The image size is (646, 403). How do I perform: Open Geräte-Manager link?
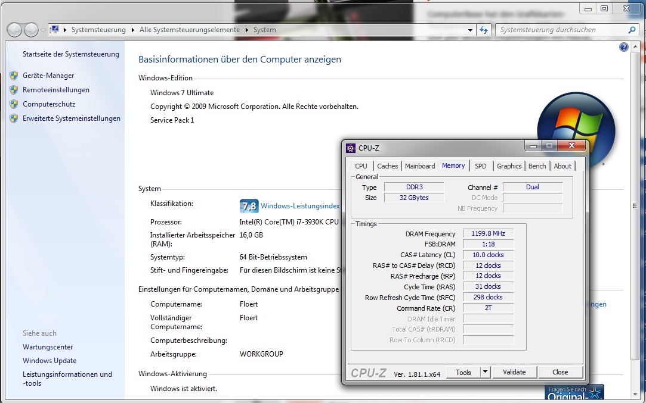pos(48,75)
